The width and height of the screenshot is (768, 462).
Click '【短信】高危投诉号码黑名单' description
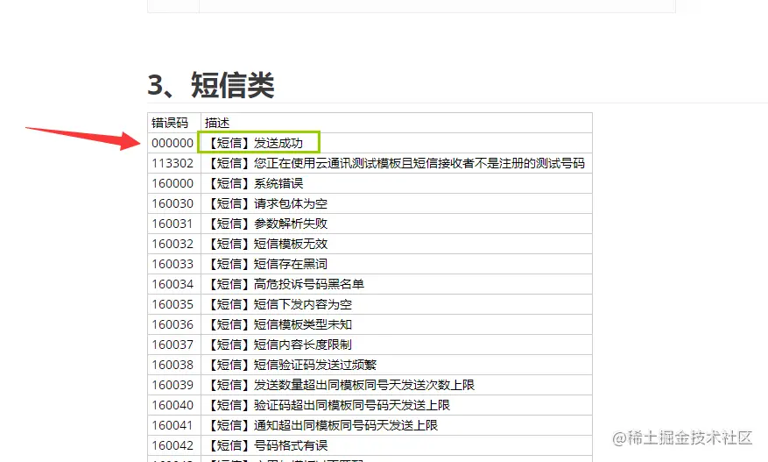coord(285,284)
